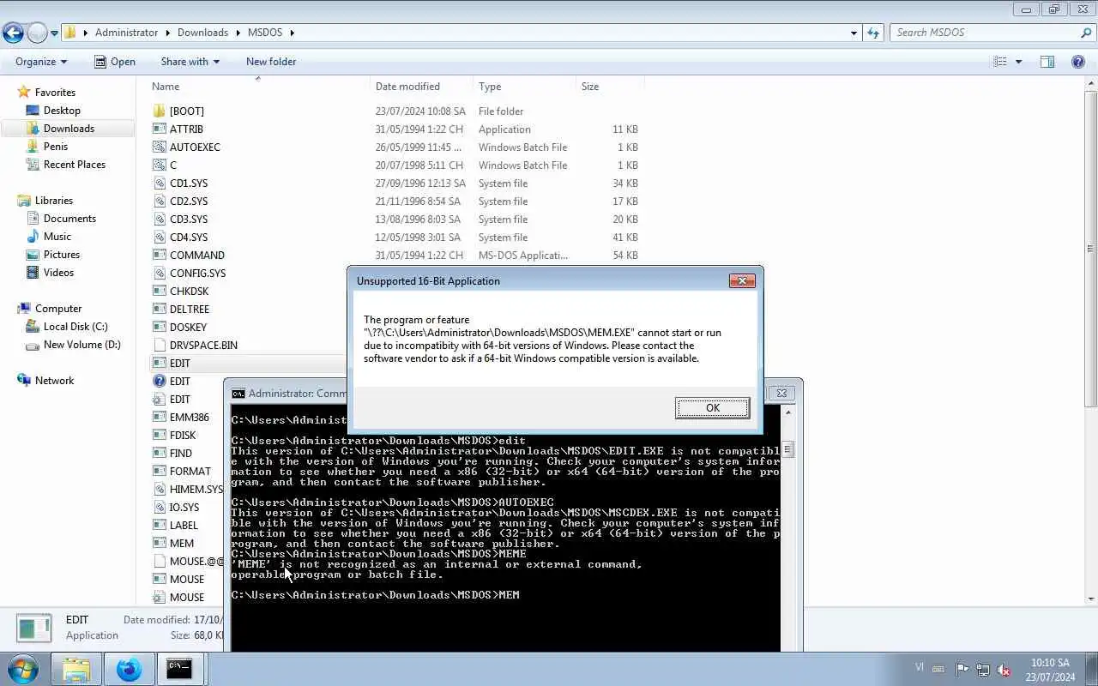
Task: Sort files by the Size column
Action: point(590,87)
